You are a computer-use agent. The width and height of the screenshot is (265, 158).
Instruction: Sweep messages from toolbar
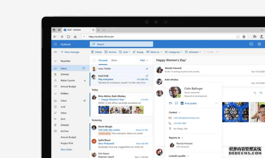pyautogui.click(x=138, y=52)
